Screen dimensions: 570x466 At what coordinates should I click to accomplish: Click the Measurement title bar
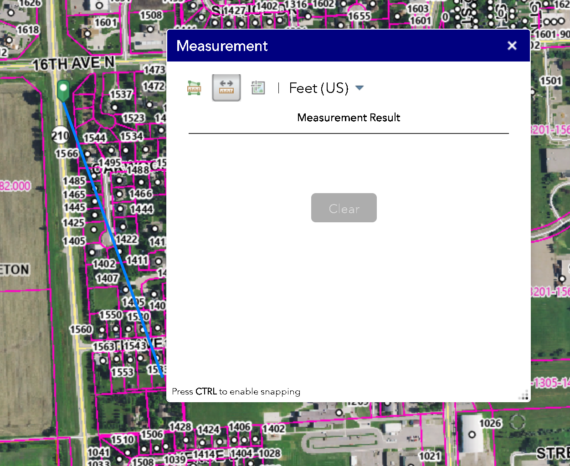(x=222, y=46)
